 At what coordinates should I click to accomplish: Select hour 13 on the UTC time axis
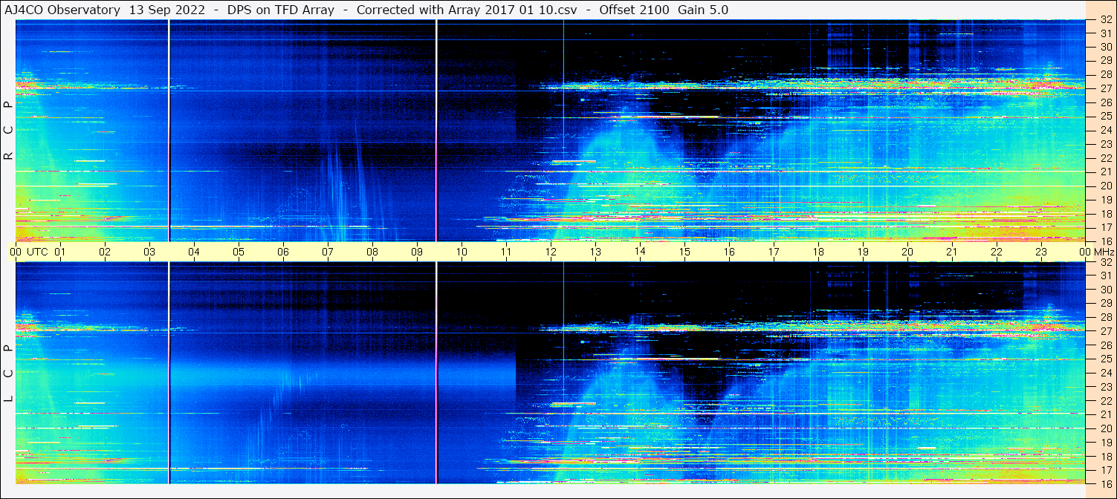tap(595, 252)
